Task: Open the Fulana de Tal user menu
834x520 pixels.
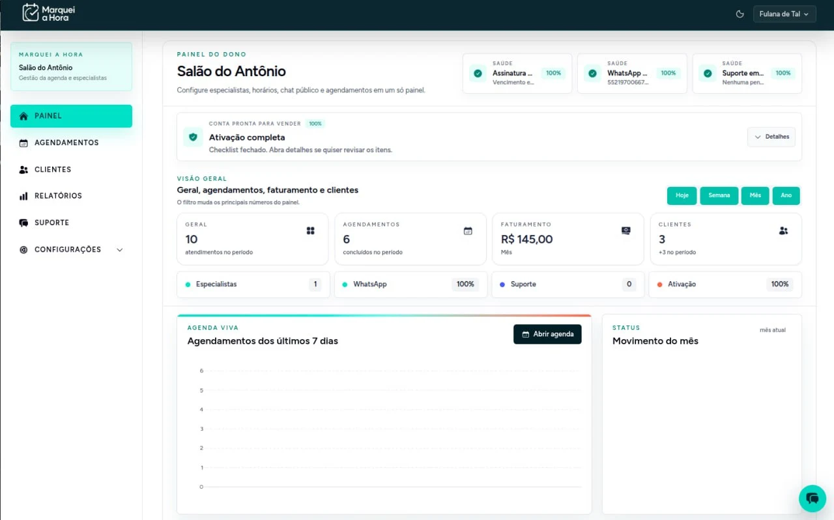Action: 784,14
